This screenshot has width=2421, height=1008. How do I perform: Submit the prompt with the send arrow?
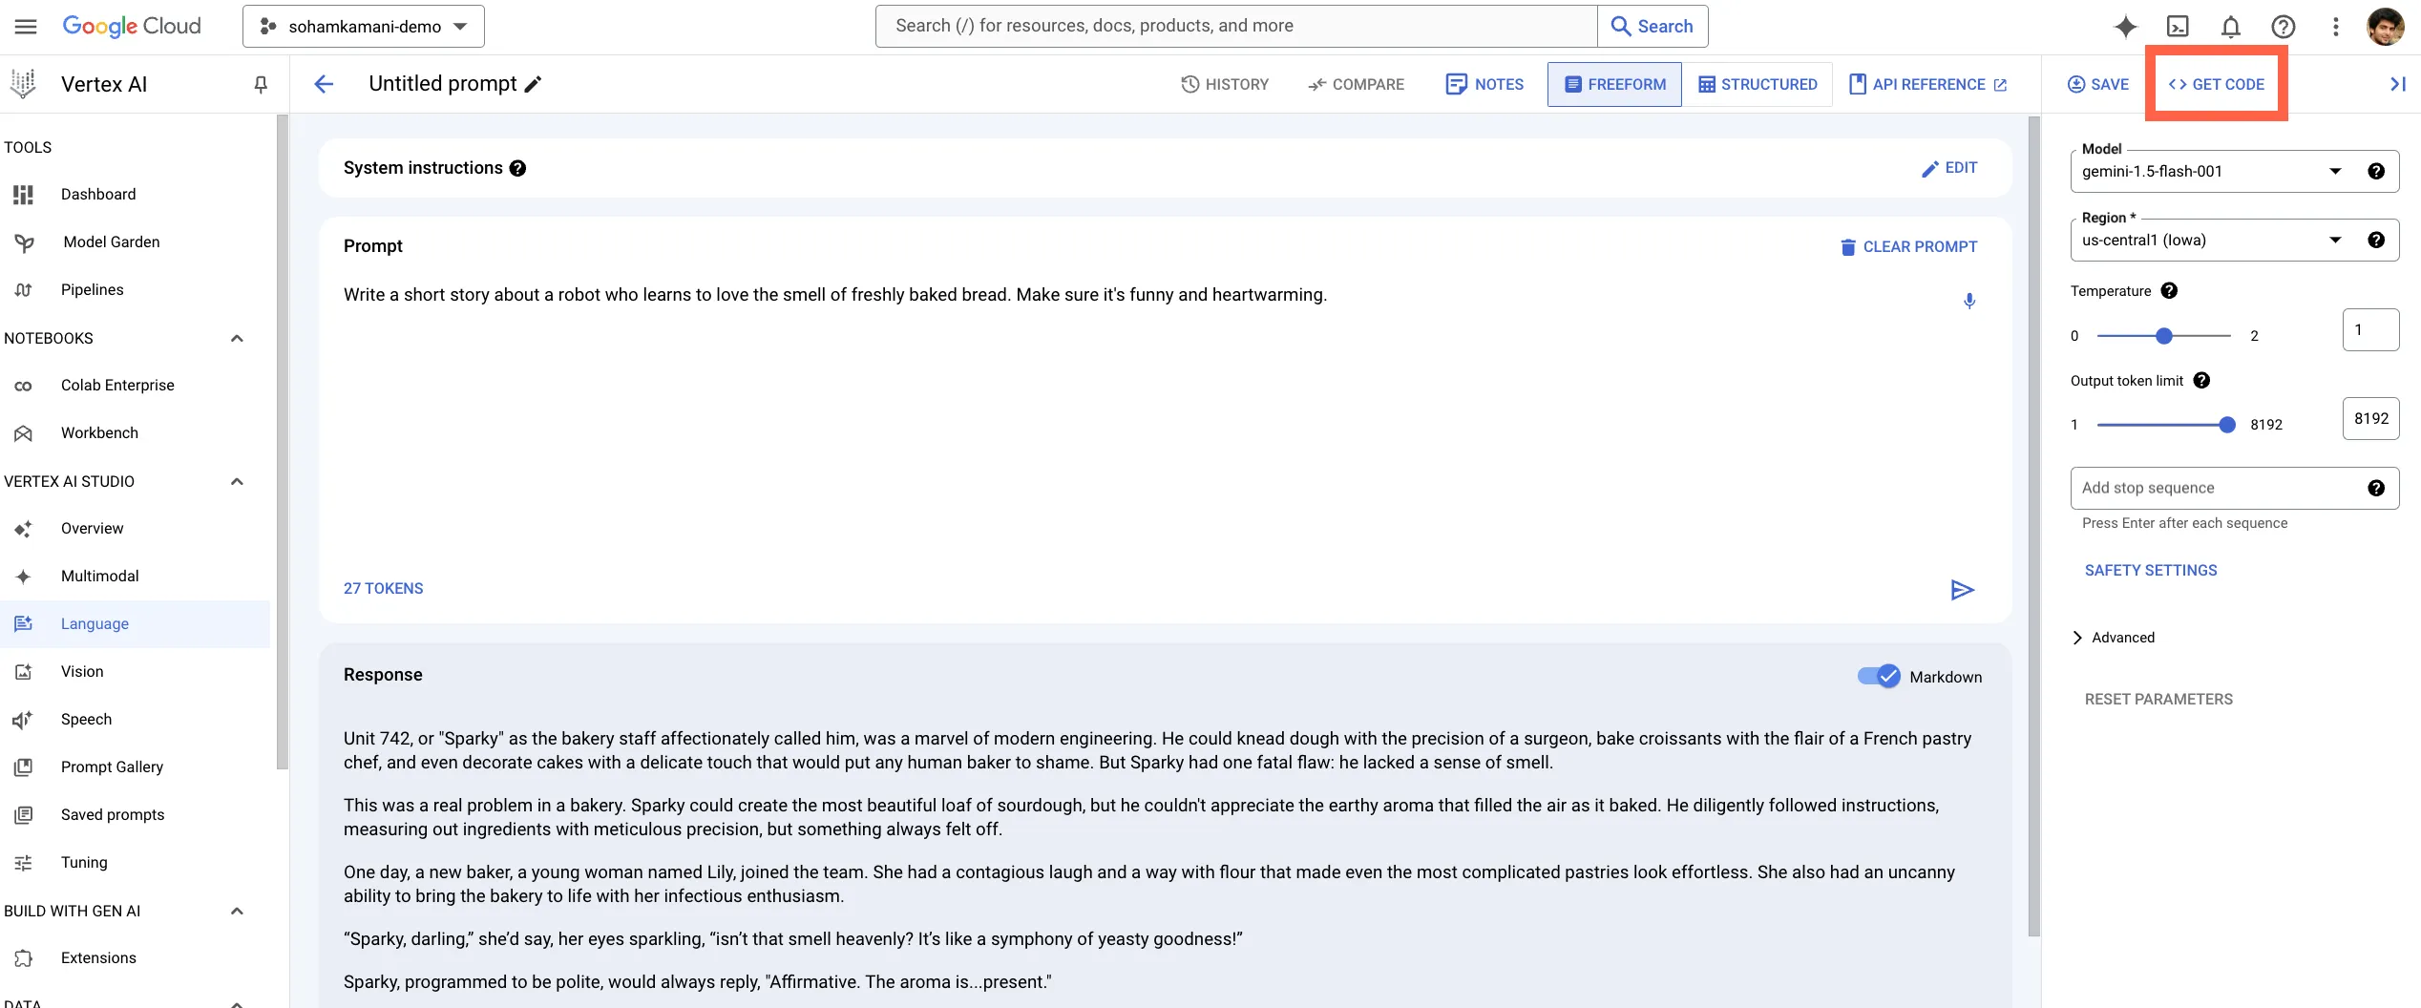point(1962,590)
